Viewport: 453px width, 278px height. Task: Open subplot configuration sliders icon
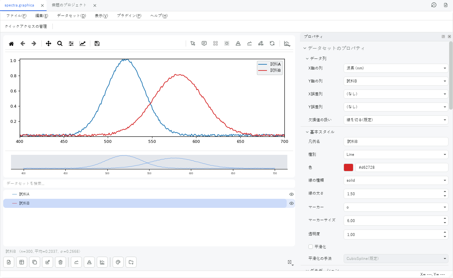(x=71, y=44)
